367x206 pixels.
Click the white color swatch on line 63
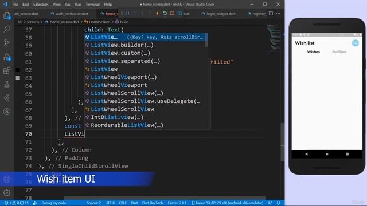point(18,78)
